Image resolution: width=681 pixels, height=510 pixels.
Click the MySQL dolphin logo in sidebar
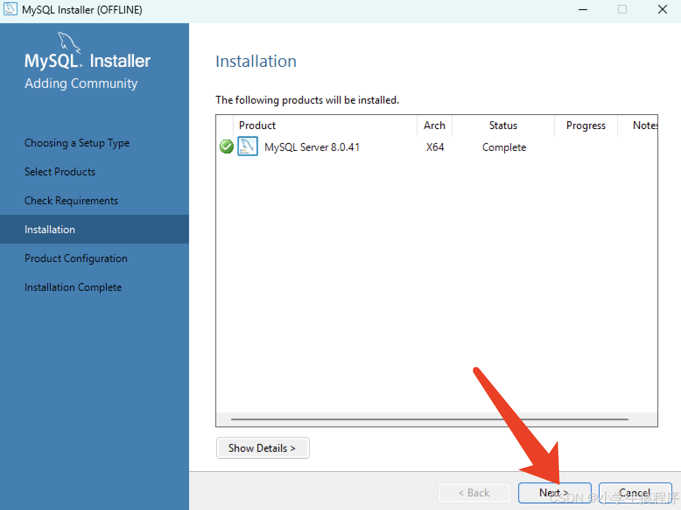tap(69, 42)
